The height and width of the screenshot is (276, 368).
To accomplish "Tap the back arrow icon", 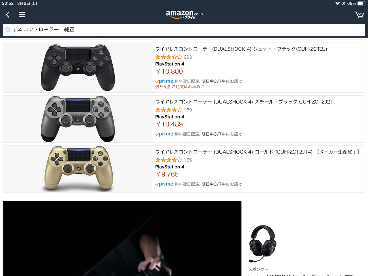I will tap(8, 15).
